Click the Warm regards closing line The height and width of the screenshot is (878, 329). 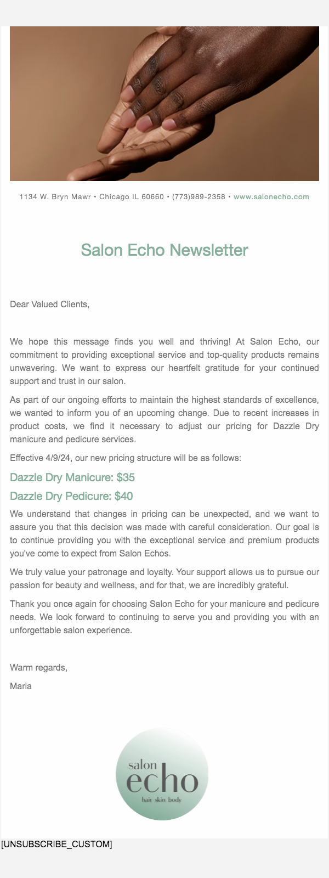[x=38, y=668]
